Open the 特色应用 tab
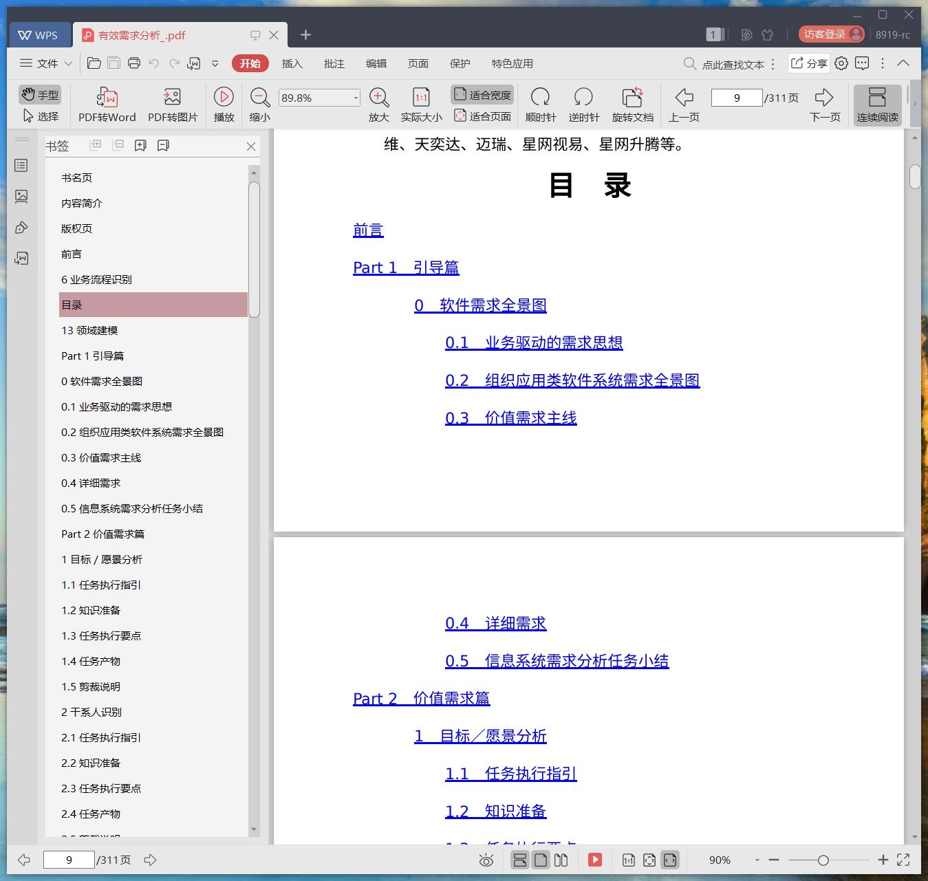 512,63
